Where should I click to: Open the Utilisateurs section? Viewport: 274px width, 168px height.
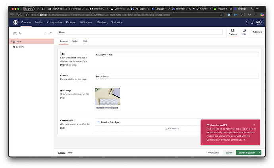point(86,22)
